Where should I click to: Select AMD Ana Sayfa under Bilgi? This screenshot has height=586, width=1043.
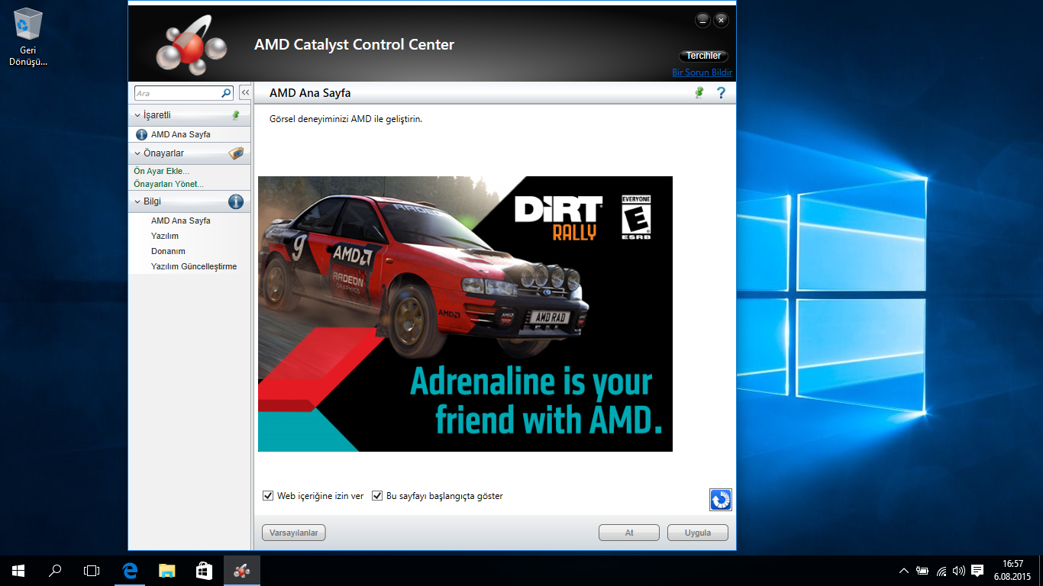pyautogui.click(x=181, y=221)
